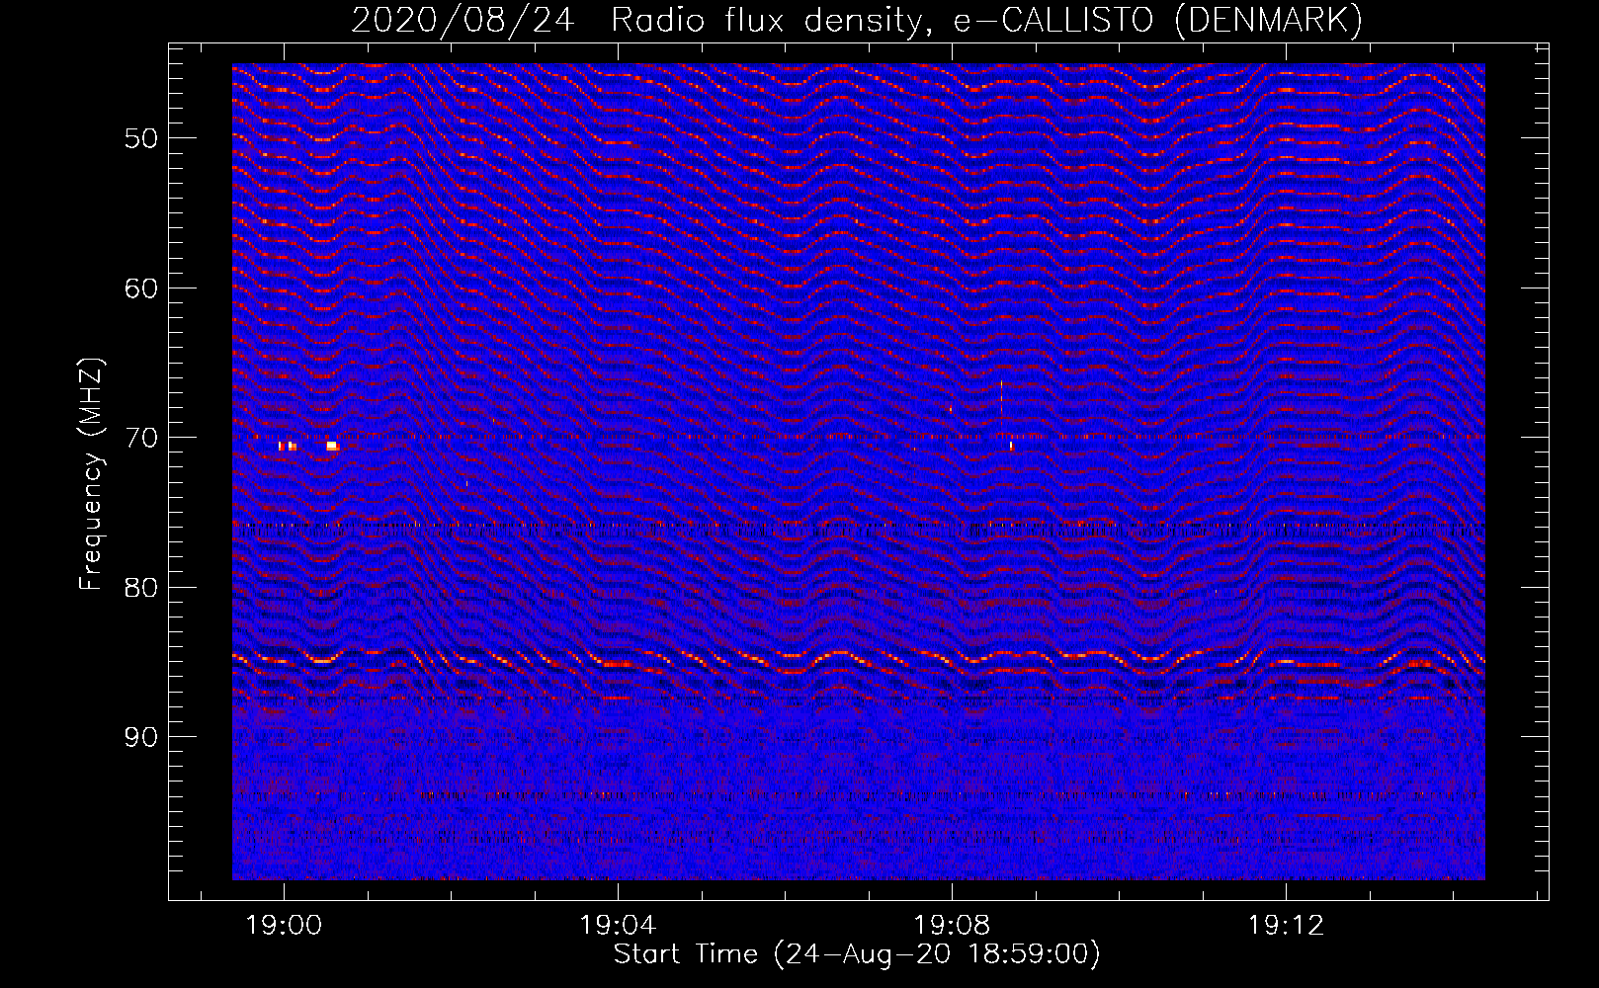The height and width of the screenshot is (988, 1599).
Task: Click the 50 frequency tick label
Action: tap(141, 138)
